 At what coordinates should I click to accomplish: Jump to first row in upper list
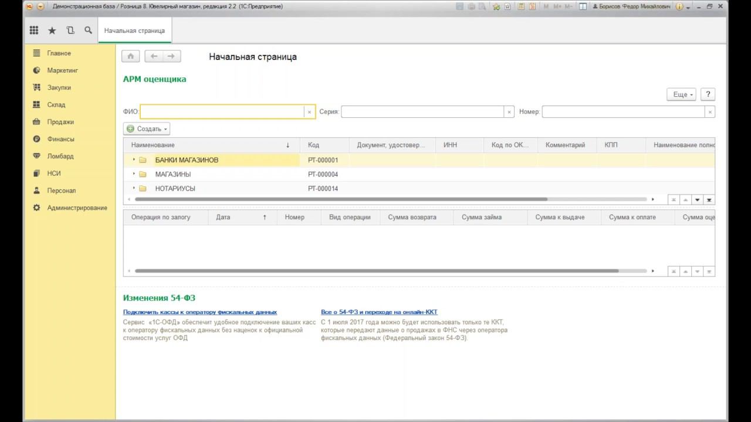coord(674,200)
